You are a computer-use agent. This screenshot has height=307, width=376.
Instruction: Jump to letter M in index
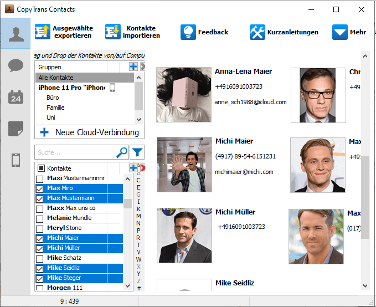[138, 216]
